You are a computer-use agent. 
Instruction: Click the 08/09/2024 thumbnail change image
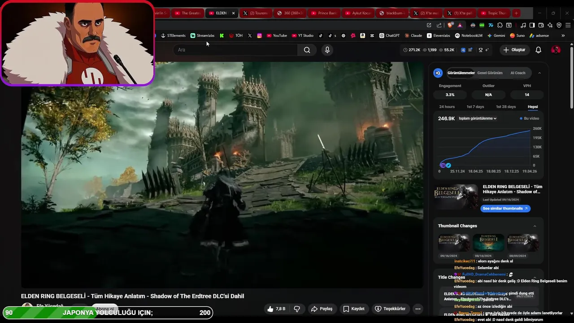523,243
